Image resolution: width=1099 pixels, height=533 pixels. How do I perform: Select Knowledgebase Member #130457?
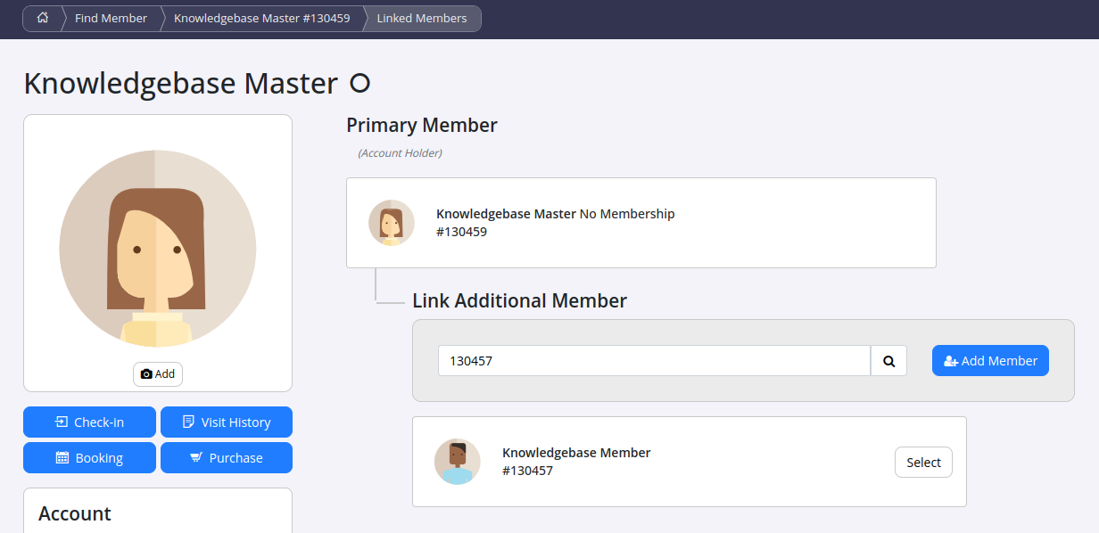pyautogui.click(x=923, y=463)
